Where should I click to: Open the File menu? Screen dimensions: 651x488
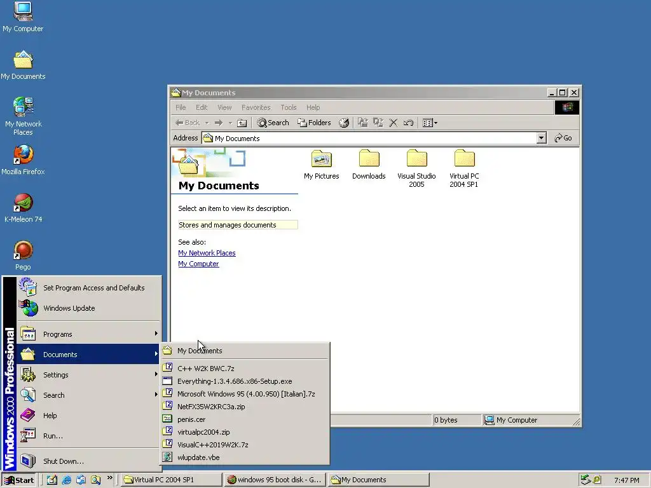(181, 107)
